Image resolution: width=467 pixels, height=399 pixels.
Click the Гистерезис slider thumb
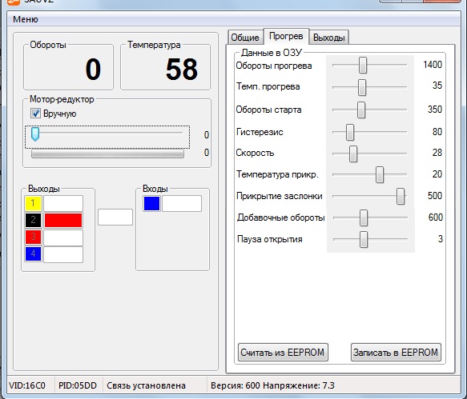click(x=350, y=132)
